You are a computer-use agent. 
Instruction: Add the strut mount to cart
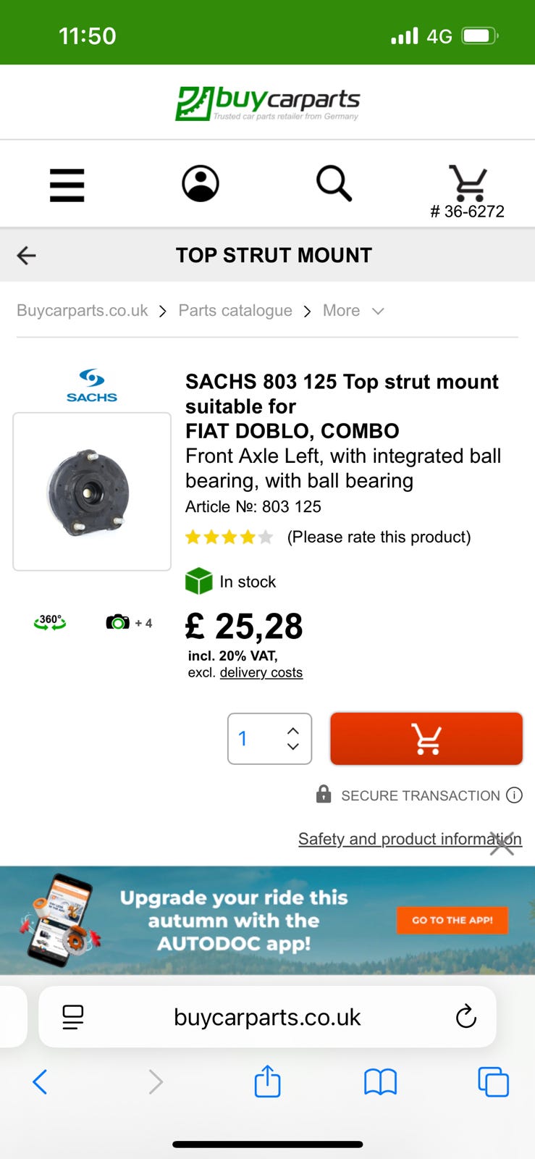pyautogui.click(x=426, y=739)
